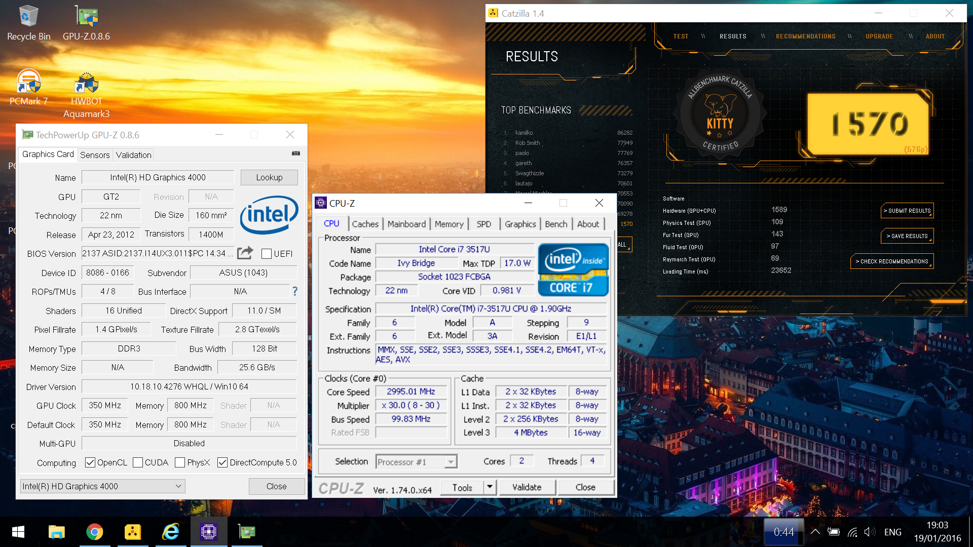Open the Wi-Fi network tray icon
The image size is (973, 547).
(852, 532)
